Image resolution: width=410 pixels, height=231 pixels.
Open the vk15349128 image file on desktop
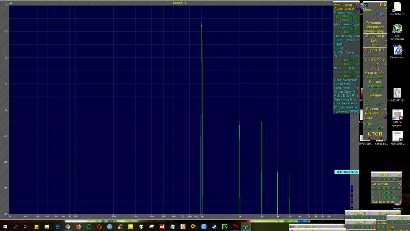pos(397,95)
